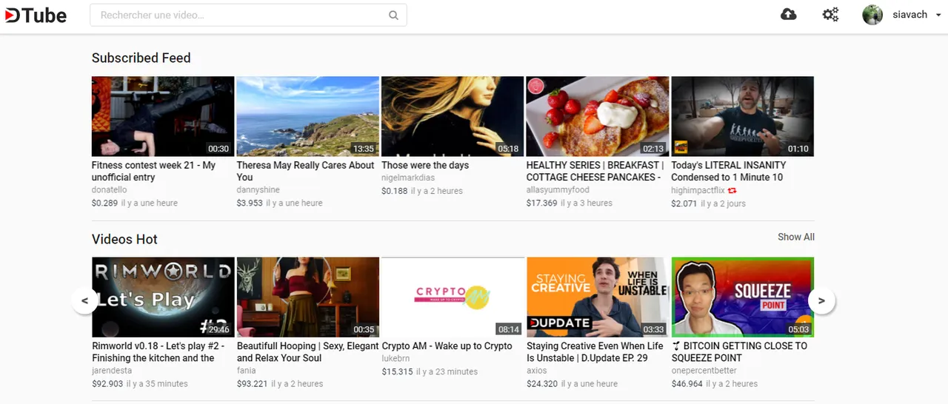Open the Staying Creative D.Update thumbnail
The width and height of the screenshot is (948, 404).
(x=598, y=297)
